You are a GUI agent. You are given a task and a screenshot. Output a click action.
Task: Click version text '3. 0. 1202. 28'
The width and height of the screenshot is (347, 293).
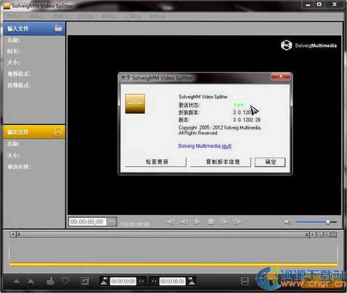(x=247, y=120)
